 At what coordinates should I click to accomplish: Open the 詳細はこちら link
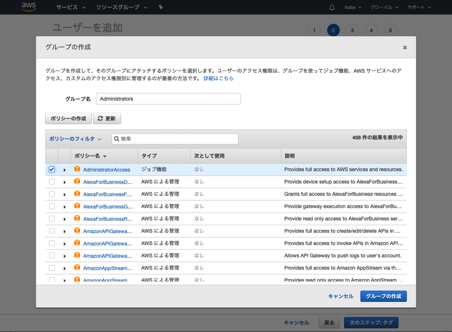219,78
